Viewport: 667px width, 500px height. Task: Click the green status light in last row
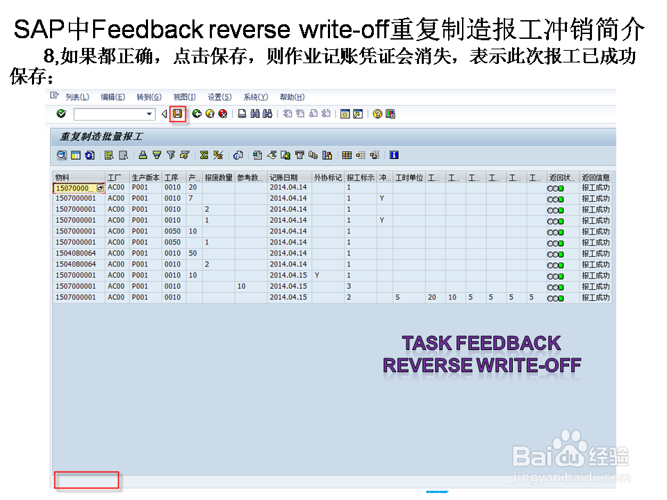click(561, 298)
